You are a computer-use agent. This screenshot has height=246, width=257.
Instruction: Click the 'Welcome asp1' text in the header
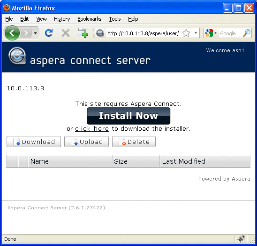(x=225, y=50)
